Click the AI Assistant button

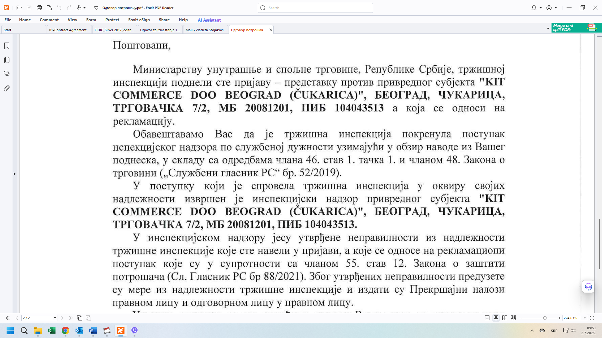pyautogui.click(x=209, y=20)
